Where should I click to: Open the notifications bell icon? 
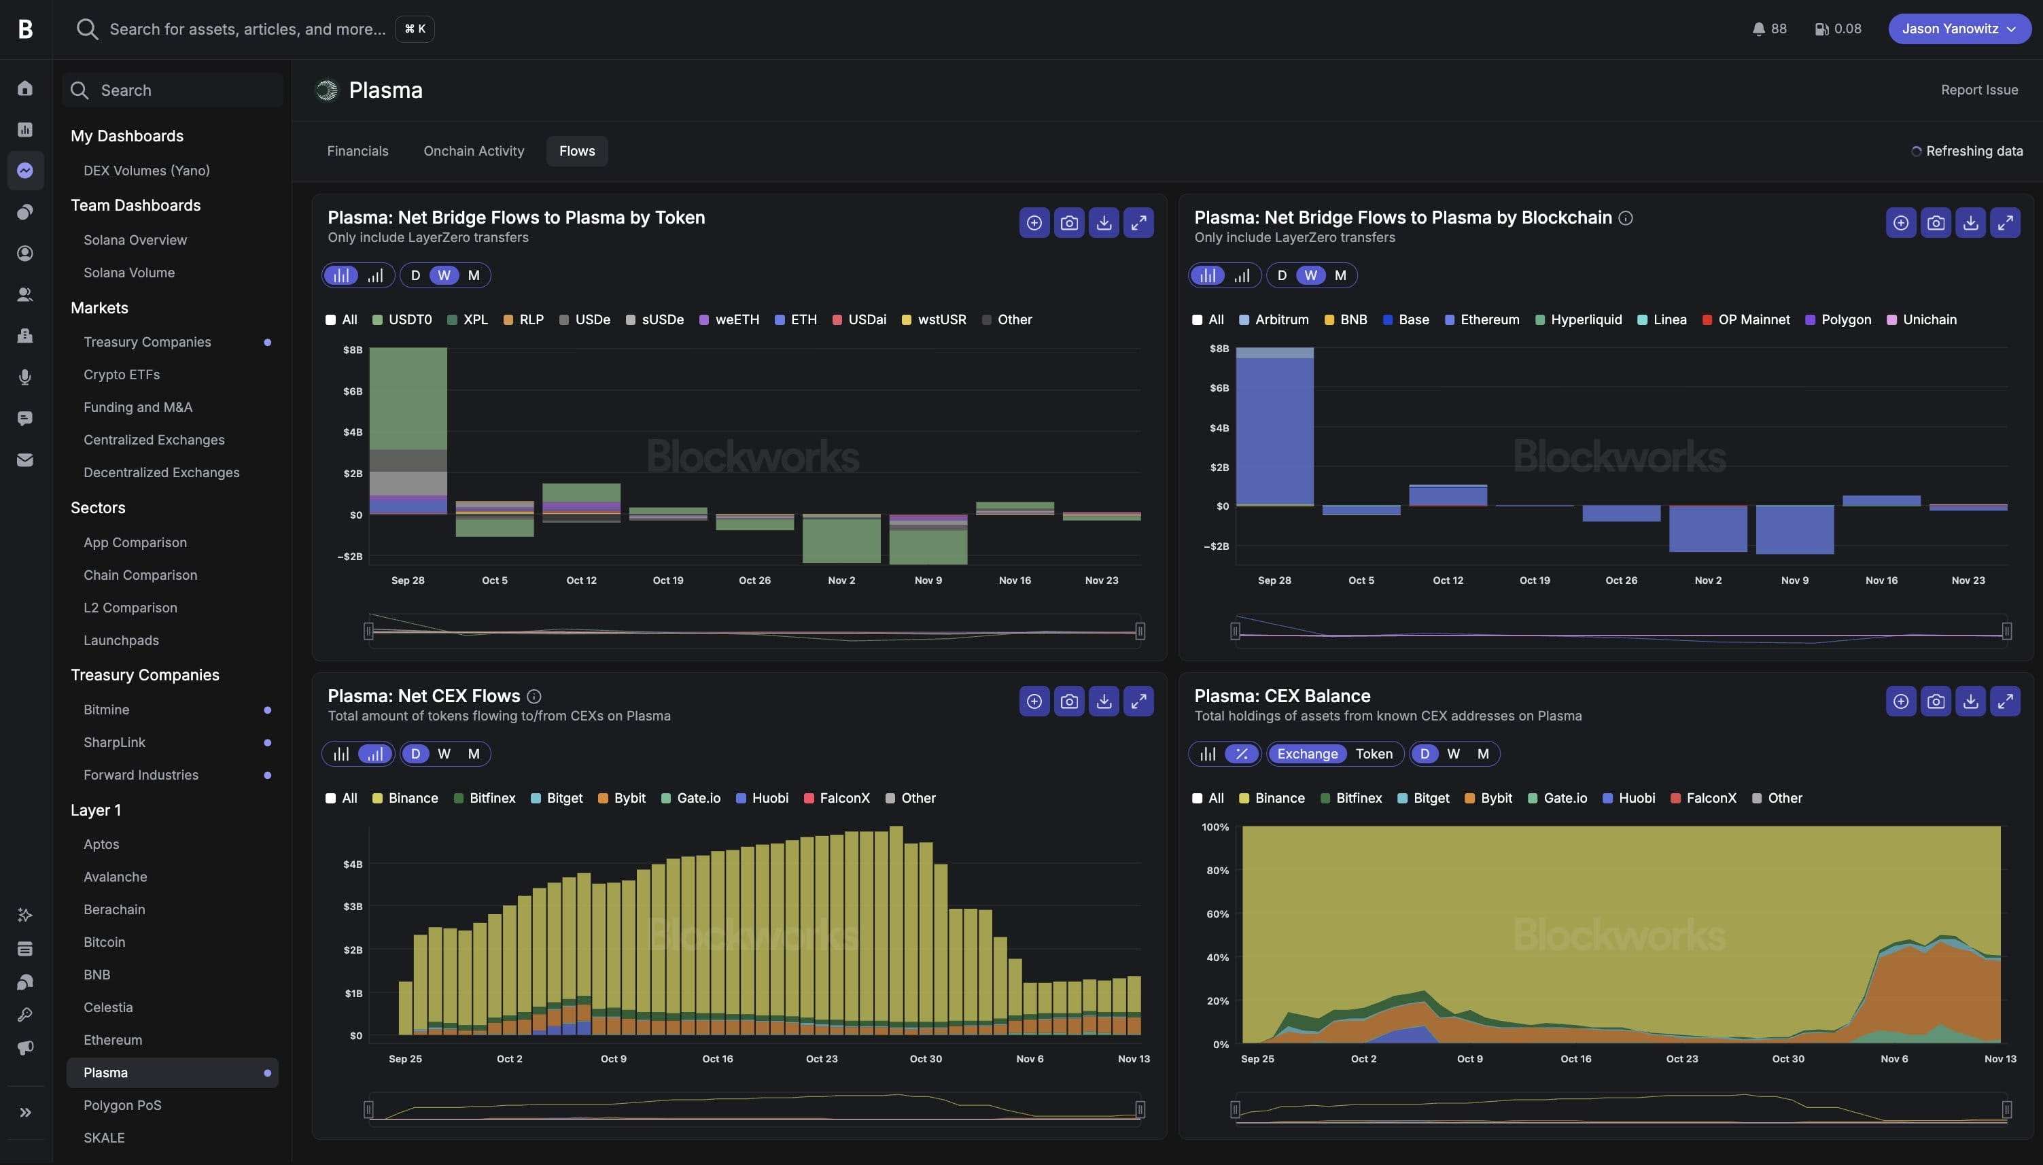(x=1758, y=29)
